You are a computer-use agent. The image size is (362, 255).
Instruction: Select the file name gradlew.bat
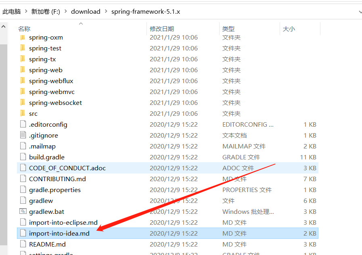47,211
